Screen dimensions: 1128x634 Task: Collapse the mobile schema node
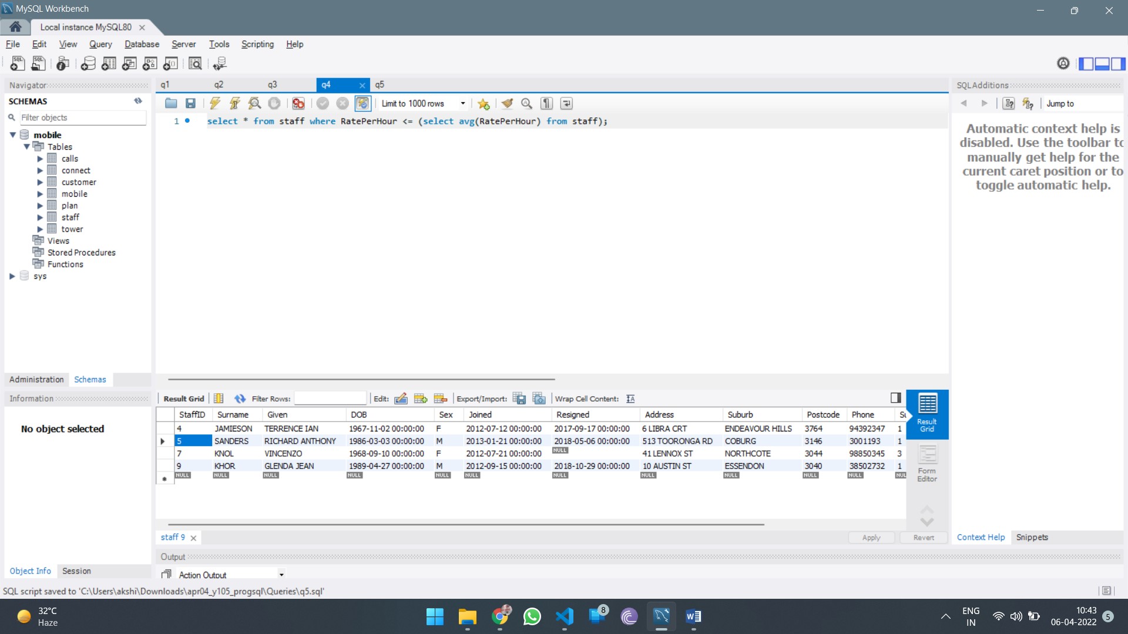point(12,135)
